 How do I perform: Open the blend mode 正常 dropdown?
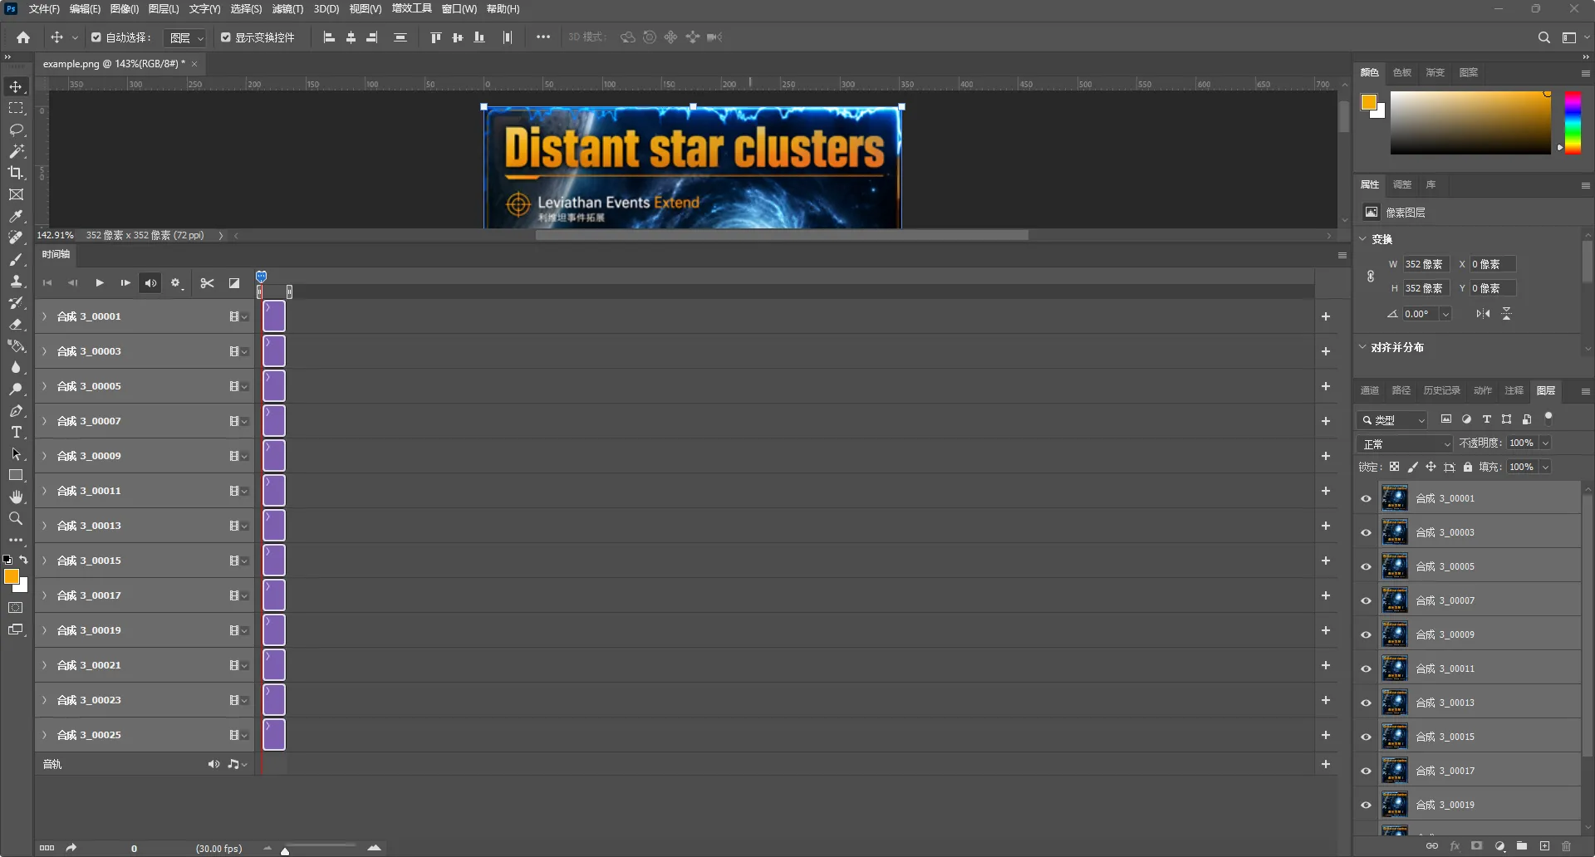(1405, 444)
